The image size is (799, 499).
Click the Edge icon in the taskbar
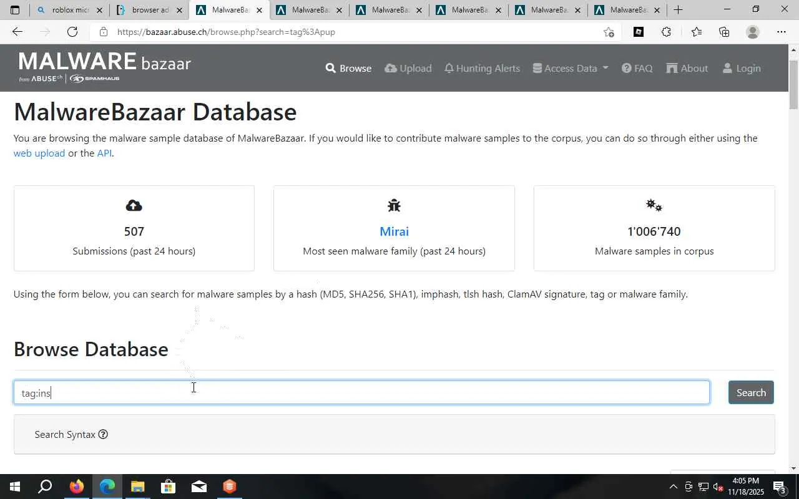(107, 487)
